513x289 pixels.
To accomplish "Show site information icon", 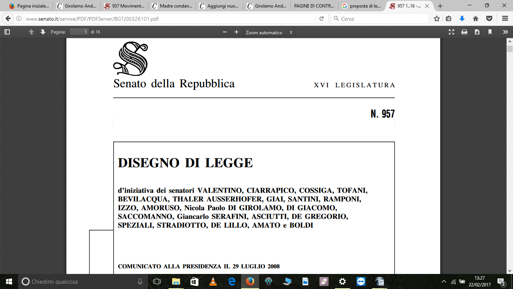I will 19,18.
